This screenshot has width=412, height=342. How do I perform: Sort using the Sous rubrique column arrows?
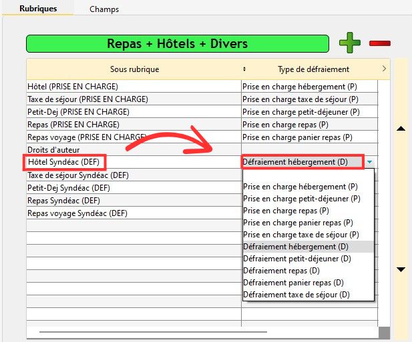[x=244, y=69]
